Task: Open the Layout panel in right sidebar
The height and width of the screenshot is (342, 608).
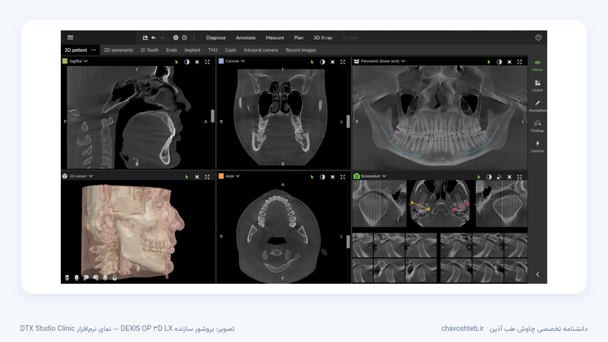Action: click(x=538, y=86)
